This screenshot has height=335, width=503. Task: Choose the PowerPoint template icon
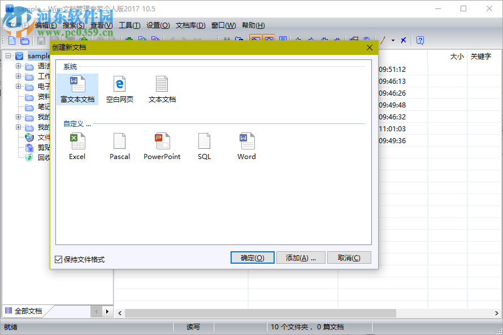click(162, 147)
